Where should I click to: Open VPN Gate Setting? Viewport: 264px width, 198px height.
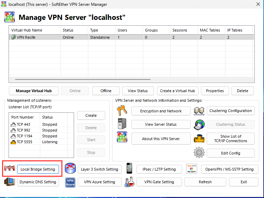(159, 182)
